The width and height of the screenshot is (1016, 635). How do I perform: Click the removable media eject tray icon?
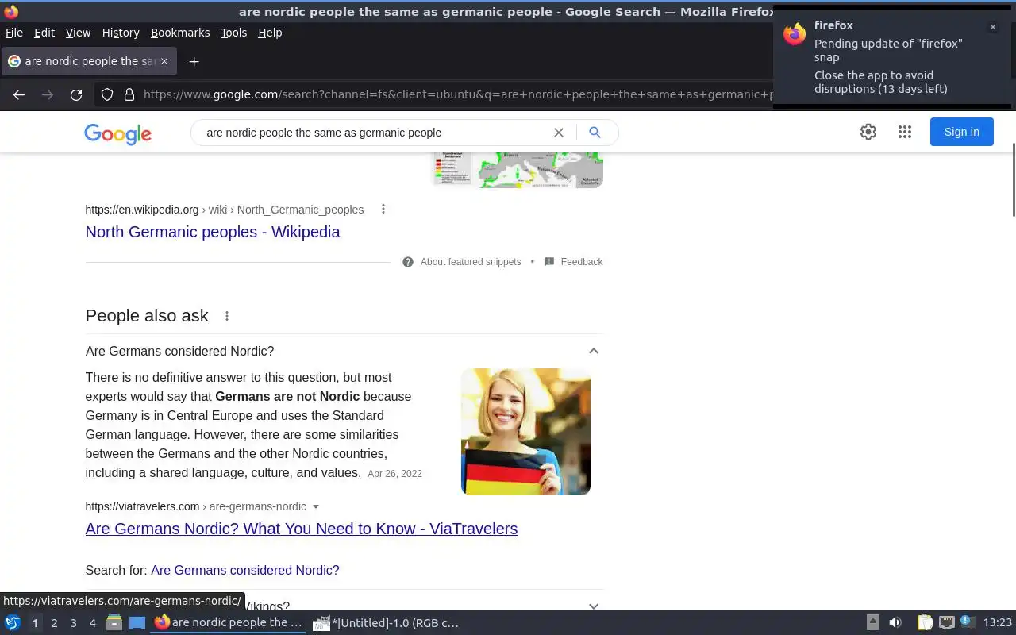[872, 623]
